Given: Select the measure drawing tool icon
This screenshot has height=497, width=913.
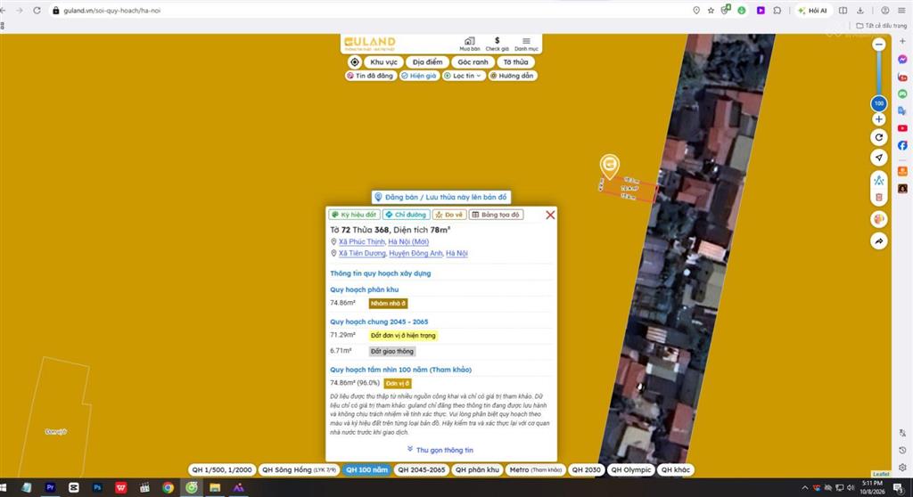Looking at the screenshot, I should coord(878,181).
